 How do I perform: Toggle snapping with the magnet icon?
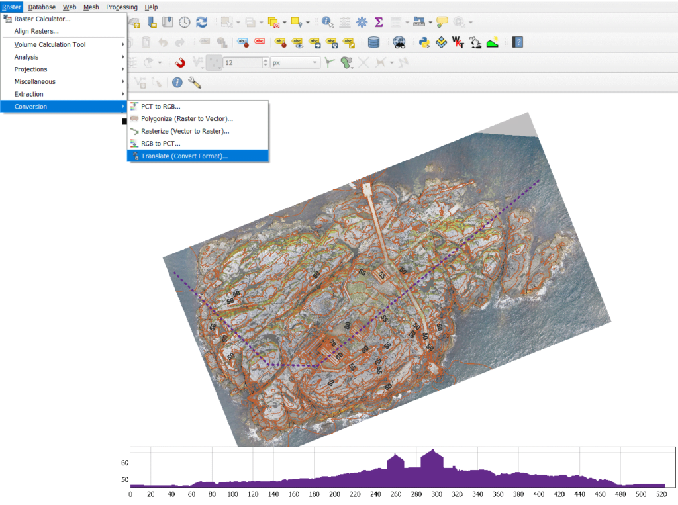click(179, 63)
